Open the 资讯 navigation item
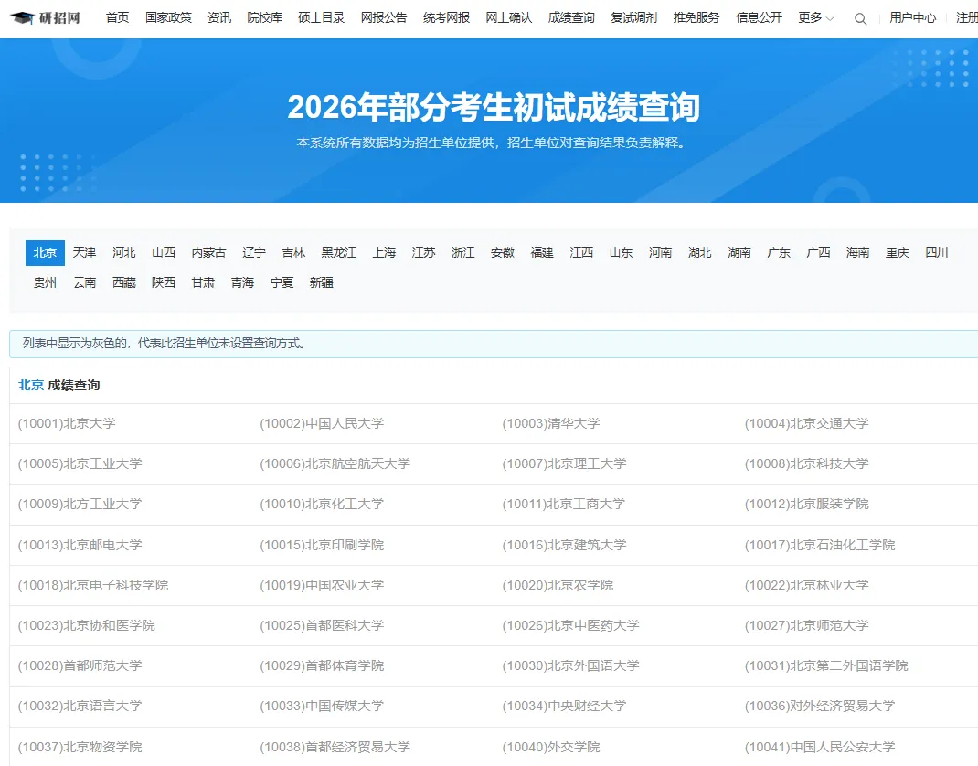Viewport: 978px width, 766px height. coord(219,18)
